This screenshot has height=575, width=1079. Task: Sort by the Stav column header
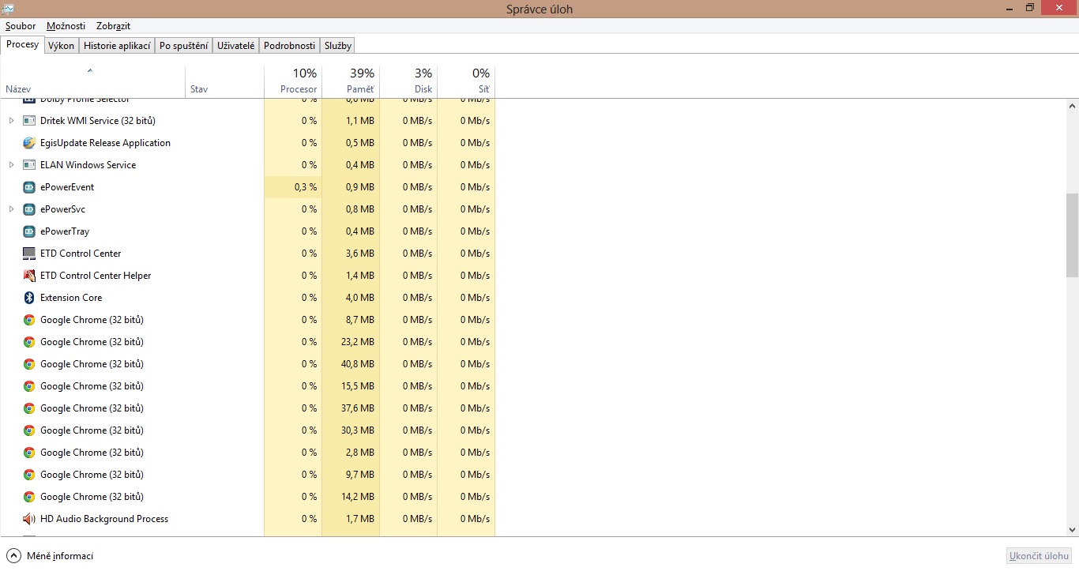click(x=224, y=81)
